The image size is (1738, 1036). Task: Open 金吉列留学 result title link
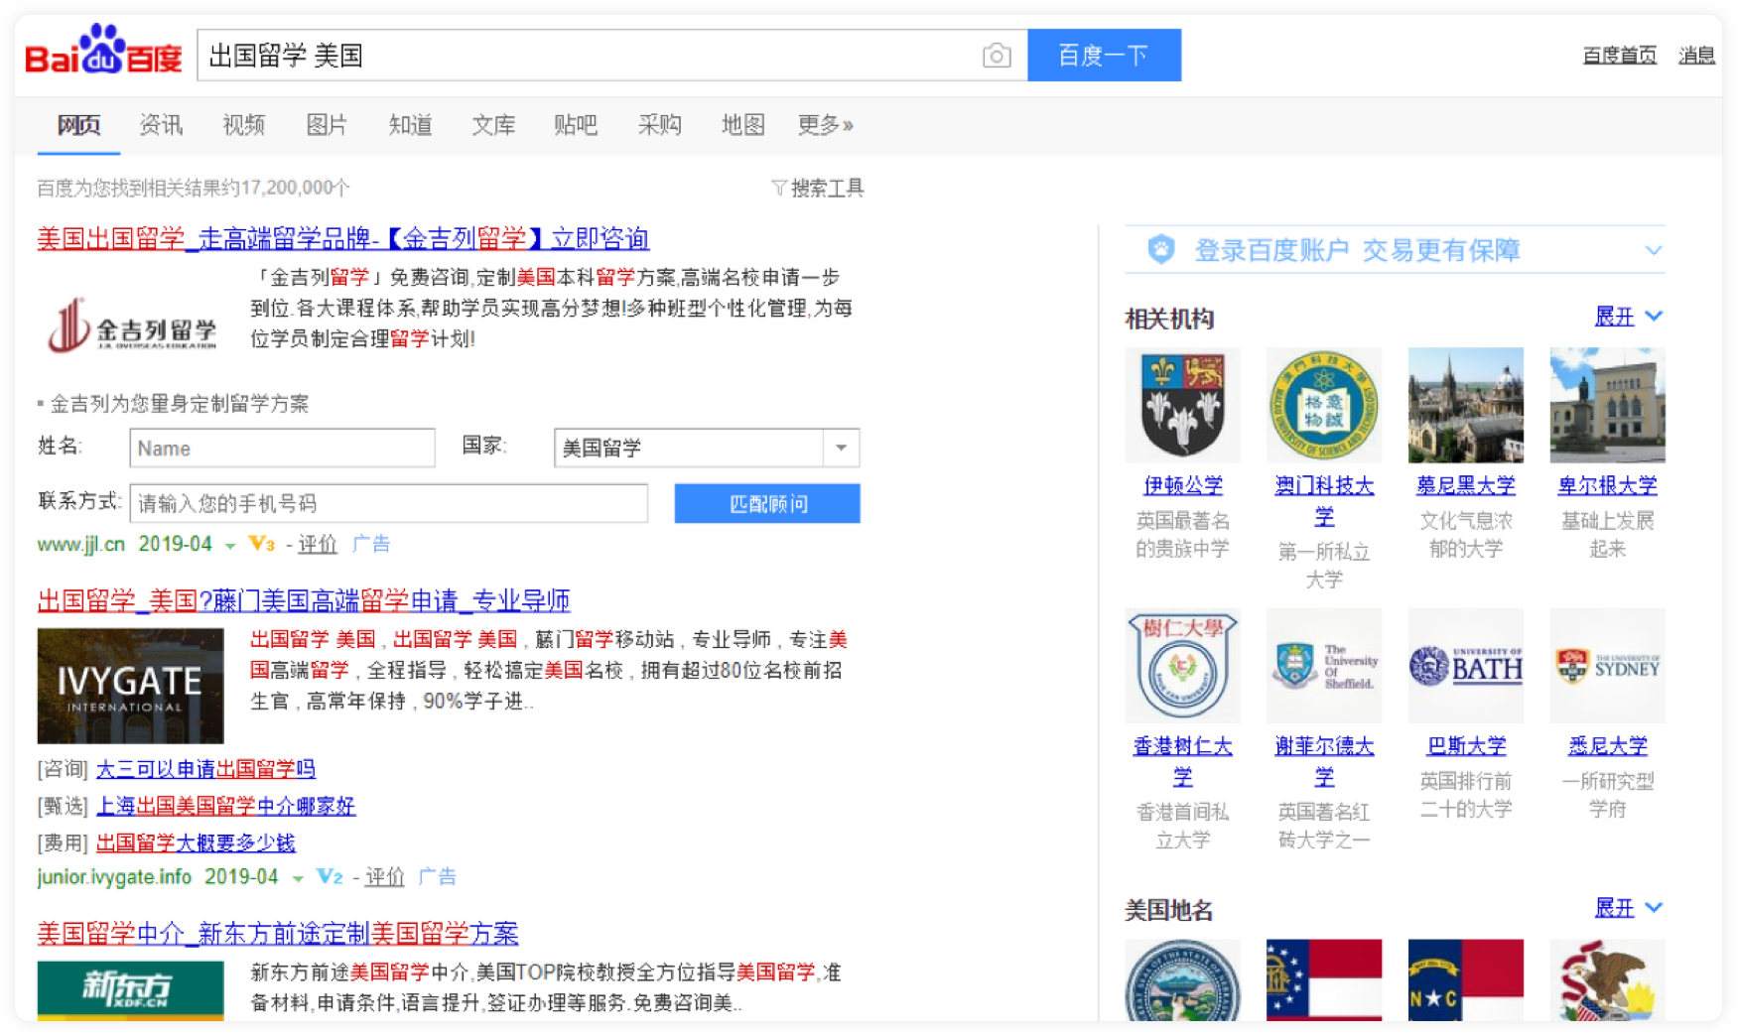tap(342, 238)
